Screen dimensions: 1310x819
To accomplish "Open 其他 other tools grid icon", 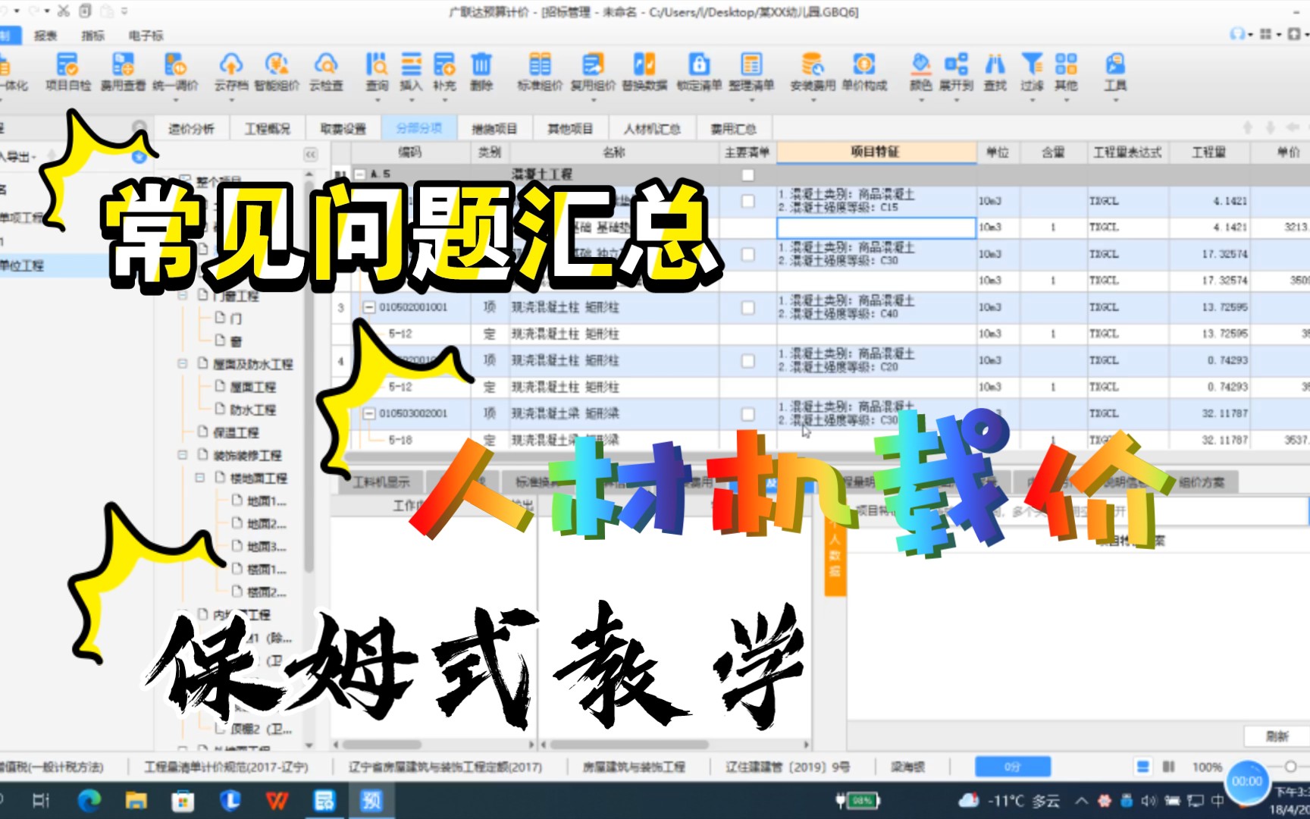I will pos(1066,64).
